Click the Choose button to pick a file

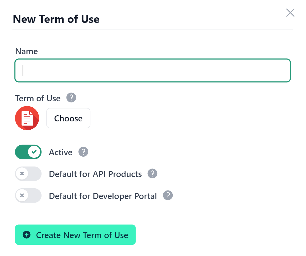(68, 118)
